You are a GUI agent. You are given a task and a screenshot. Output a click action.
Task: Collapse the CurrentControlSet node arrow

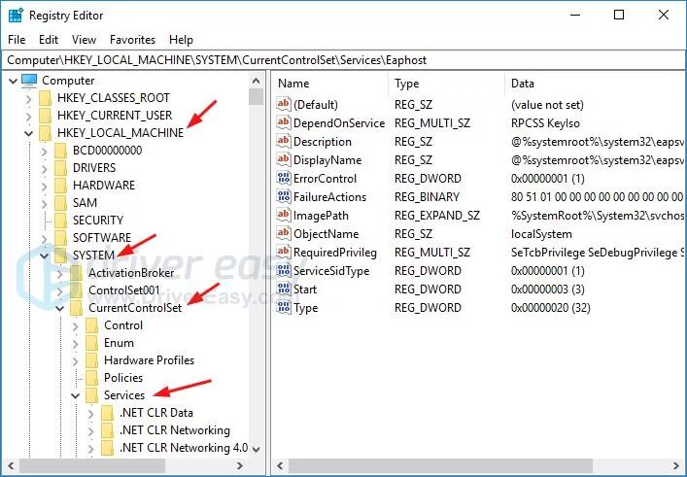[60, 308]
